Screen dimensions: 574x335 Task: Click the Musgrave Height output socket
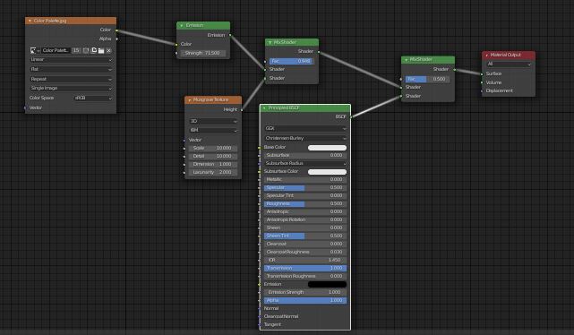tap(242, 109)
